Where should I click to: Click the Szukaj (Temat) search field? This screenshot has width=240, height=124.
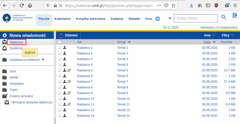coord(196,18)
